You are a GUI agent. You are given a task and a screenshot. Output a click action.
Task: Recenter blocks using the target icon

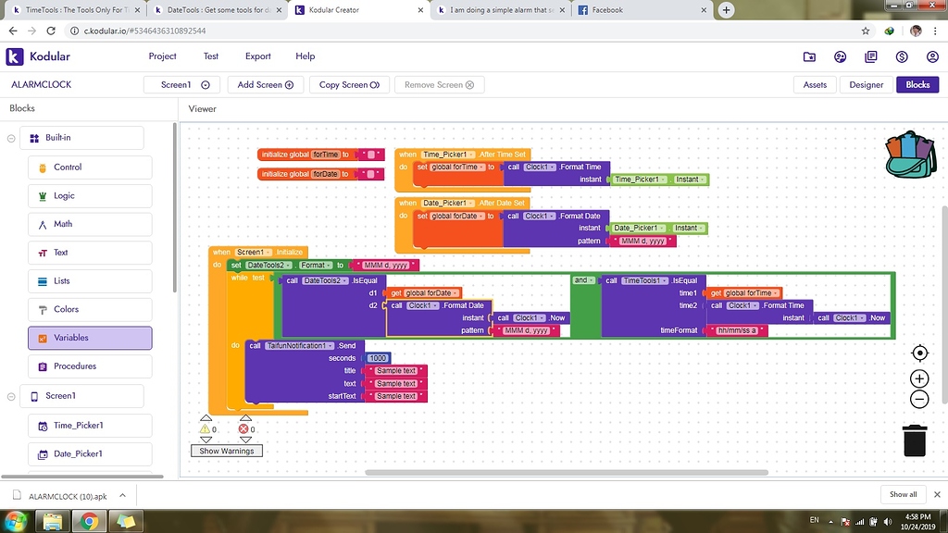pos(918,353)
